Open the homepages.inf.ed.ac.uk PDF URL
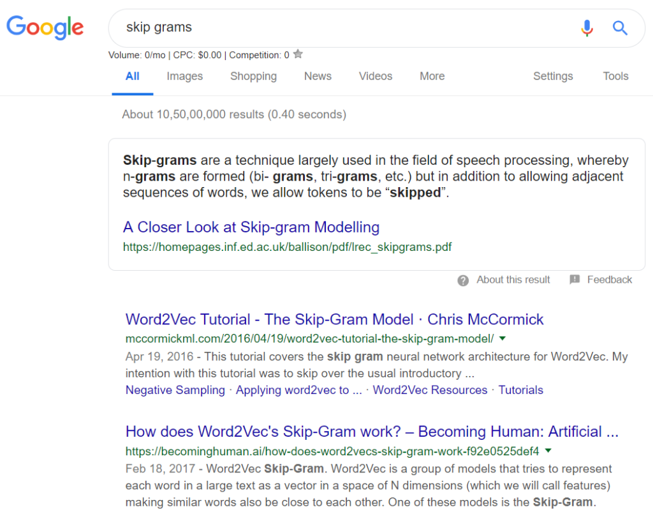Viewport: 653px width, 521px height. pos(287,247)
